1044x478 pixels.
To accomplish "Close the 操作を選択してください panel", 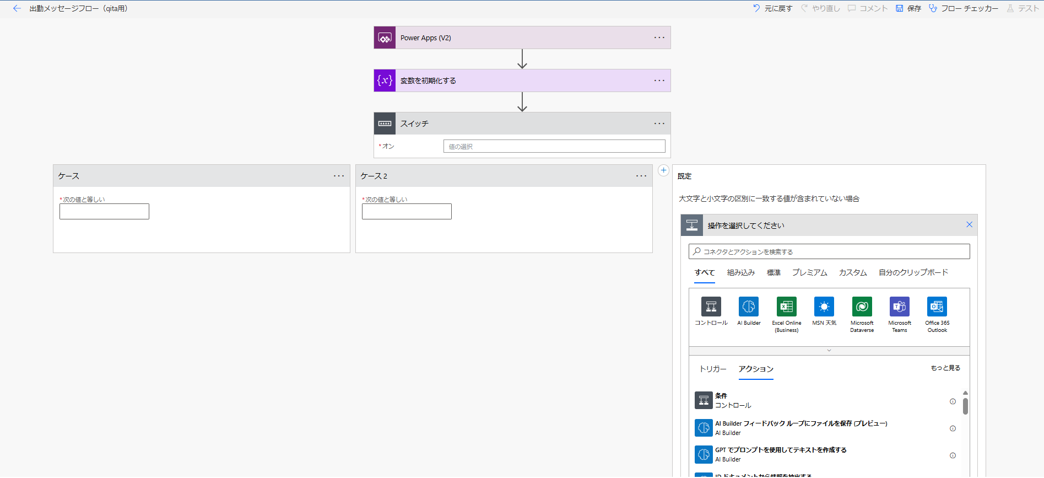I will pos(969,224).
